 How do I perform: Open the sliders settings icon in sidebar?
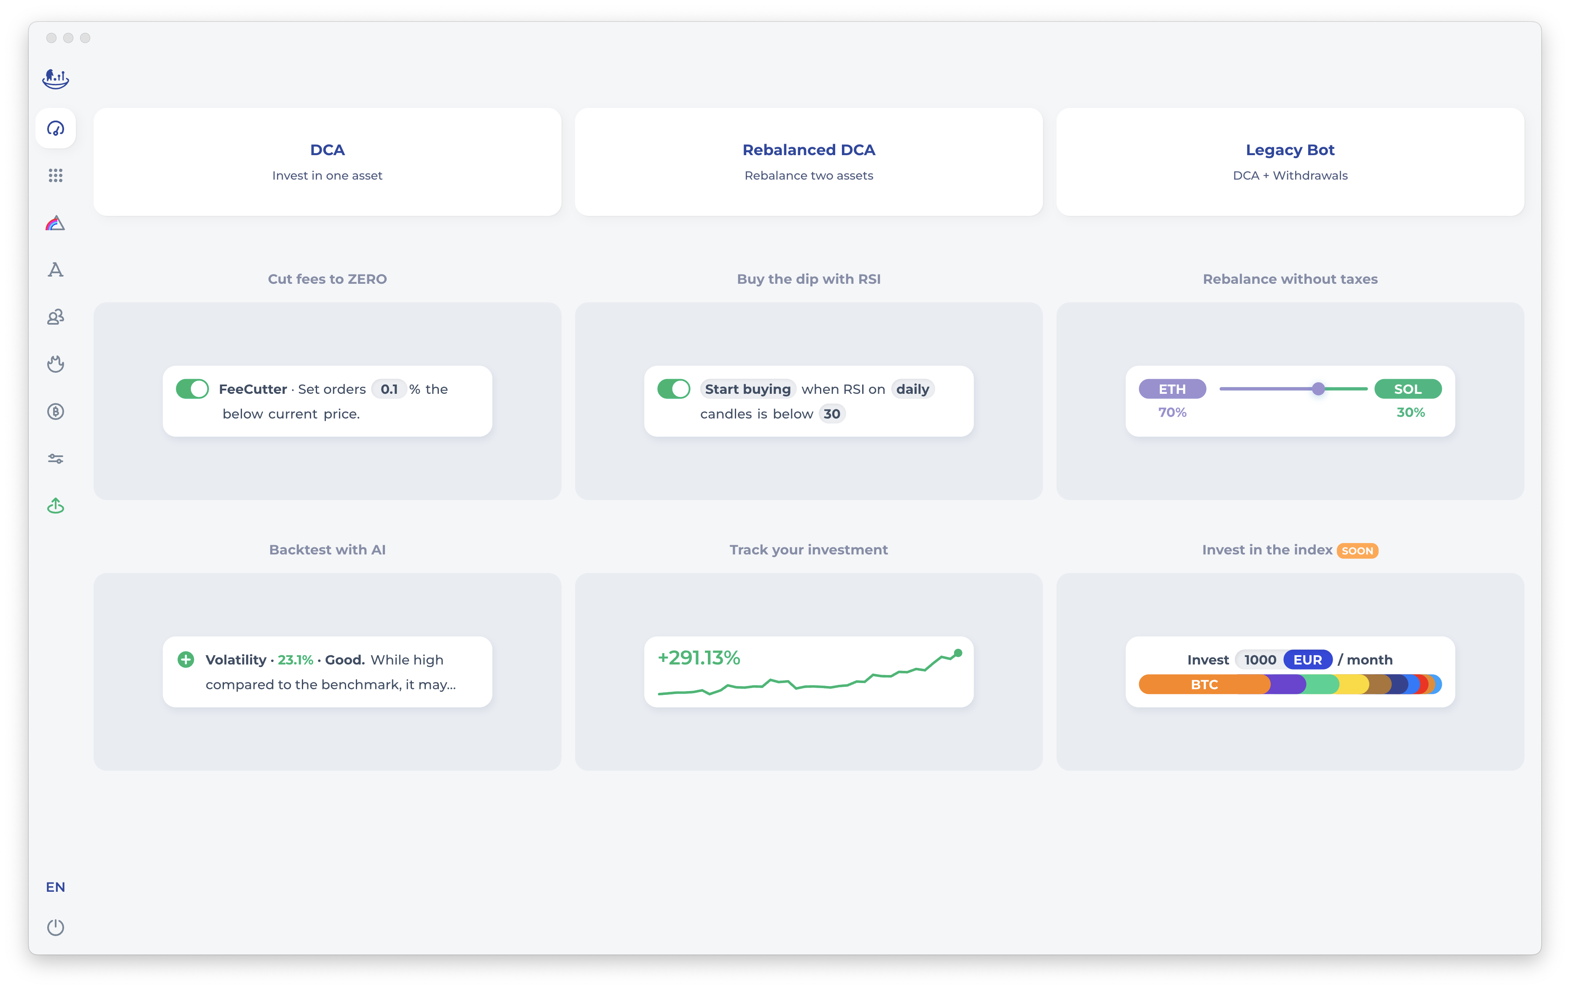point(55,459)
